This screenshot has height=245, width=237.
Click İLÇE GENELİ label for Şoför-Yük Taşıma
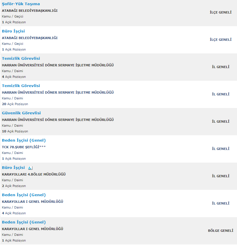point(221,12)
